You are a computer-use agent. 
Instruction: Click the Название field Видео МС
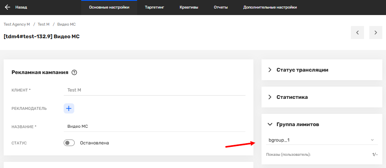click(155, 127)
